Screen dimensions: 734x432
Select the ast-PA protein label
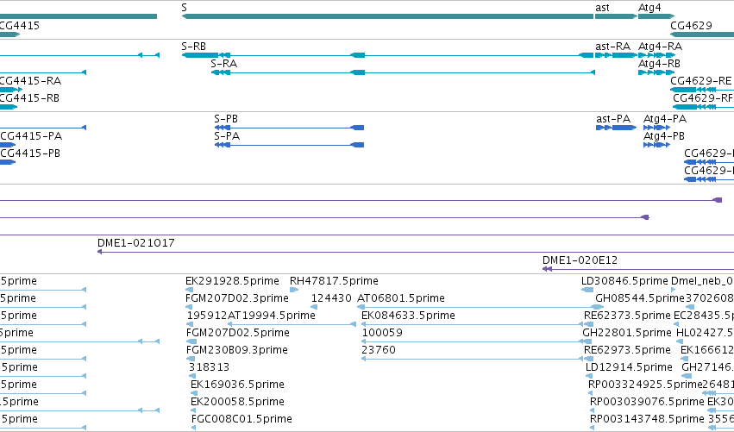(x=613, y=119)
